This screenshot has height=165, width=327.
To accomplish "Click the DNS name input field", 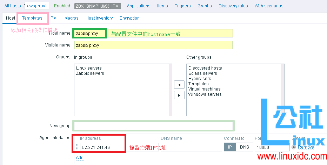I will tap(191, 147).
